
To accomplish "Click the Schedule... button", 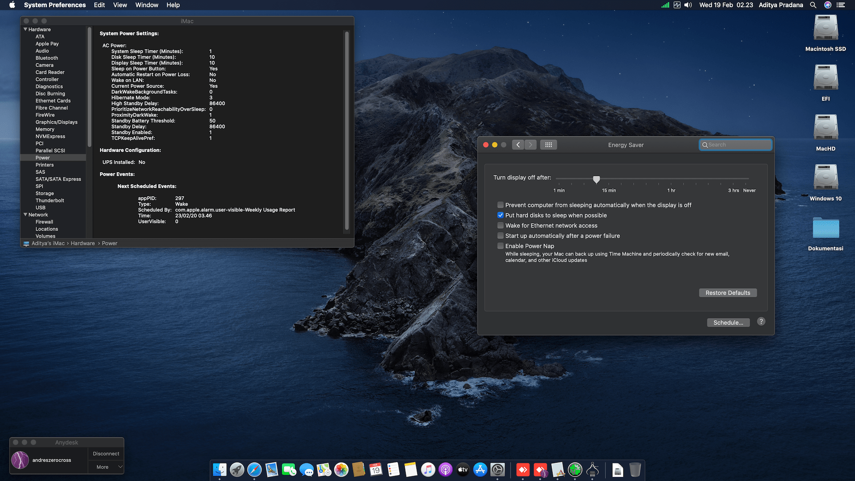I will [728, 322].
